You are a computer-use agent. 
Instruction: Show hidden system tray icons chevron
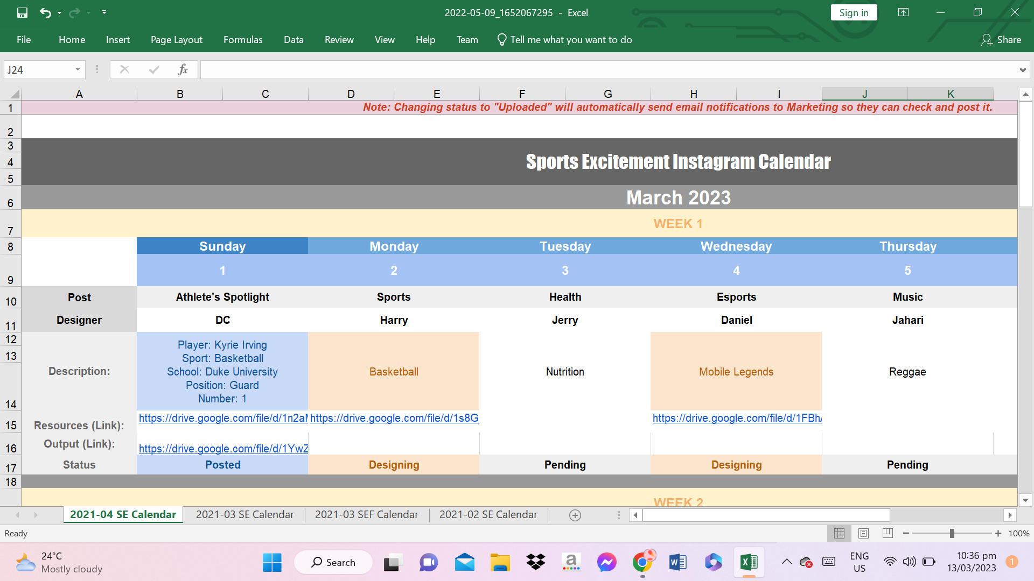(x=786, y=562)
